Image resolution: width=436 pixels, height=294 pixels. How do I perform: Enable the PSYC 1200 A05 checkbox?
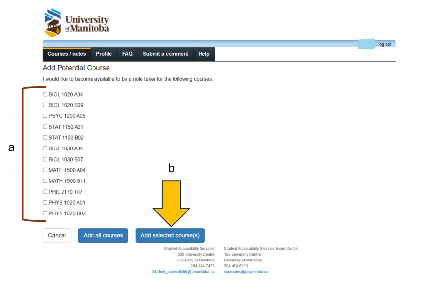tap(45, 115)
